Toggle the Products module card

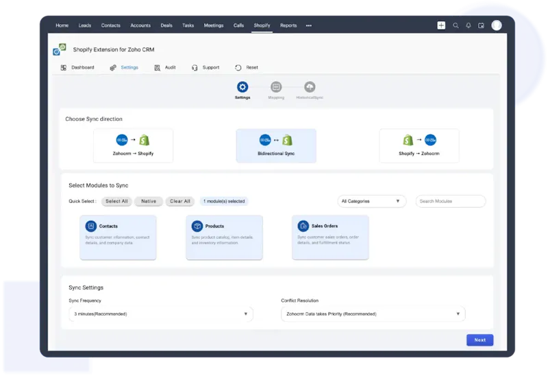point(225,237)
